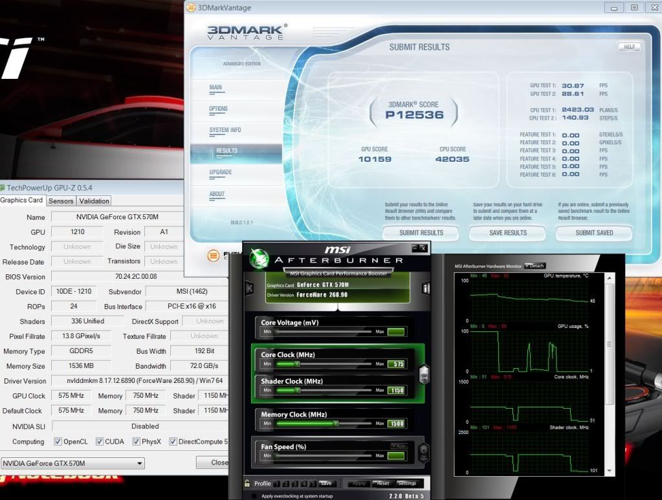This screenshot has height=500, width=662.
Task: Select Afterburner profile slot 5
Action: pyautogui.click(x=313, y=484)
